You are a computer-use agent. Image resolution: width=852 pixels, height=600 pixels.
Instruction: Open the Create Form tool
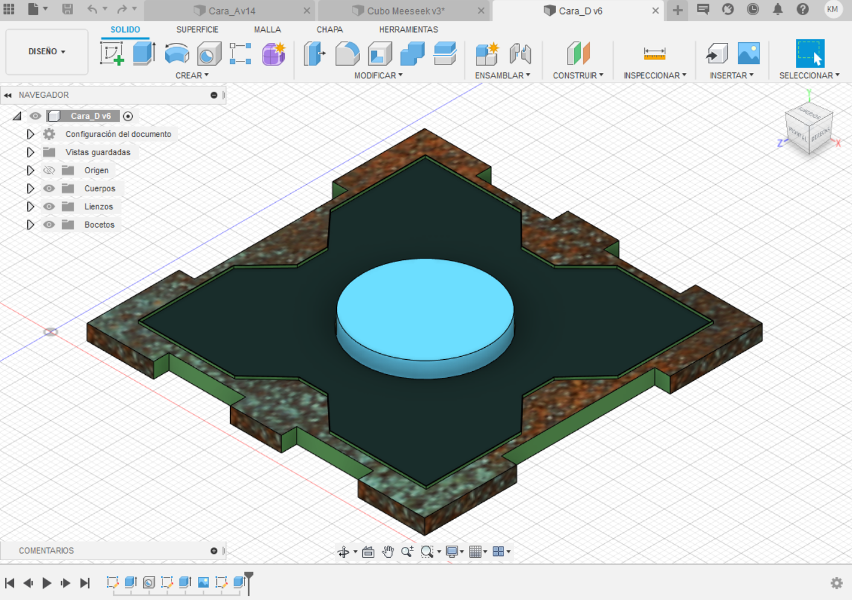tap(274, 54)
